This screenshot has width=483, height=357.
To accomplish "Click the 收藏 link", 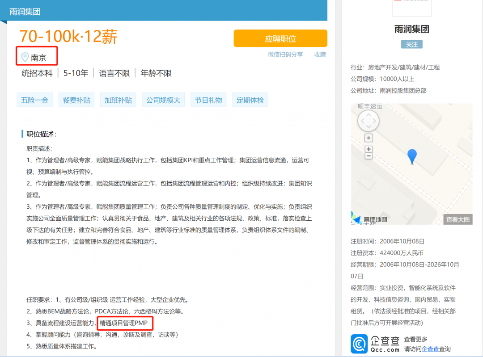I will pos(320,55).
